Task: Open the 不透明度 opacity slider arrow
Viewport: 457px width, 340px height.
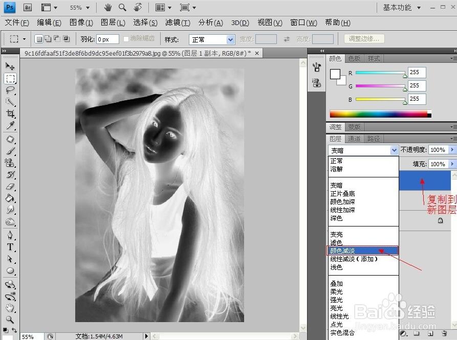Action: click(x=452, y=150)
